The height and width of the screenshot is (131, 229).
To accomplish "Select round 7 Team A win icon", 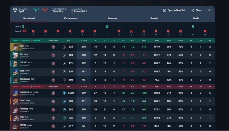I will (107, 26).
